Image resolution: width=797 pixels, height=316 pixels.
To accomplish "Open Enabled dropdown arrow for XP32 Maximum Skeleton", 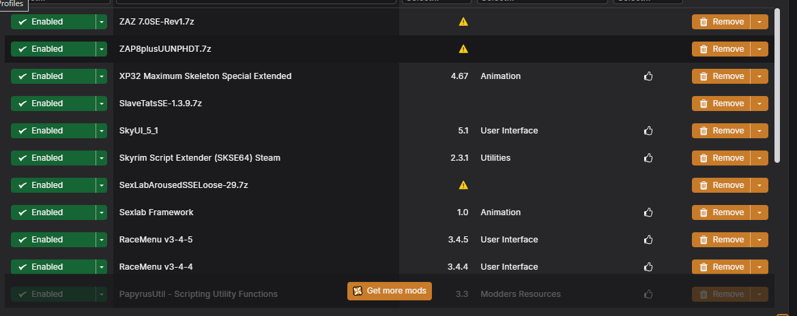I will (102, 76).
